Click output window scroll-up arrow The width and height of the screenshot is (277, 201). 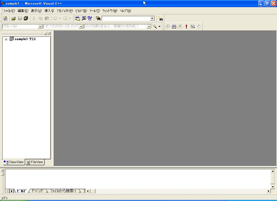(273, 171)
